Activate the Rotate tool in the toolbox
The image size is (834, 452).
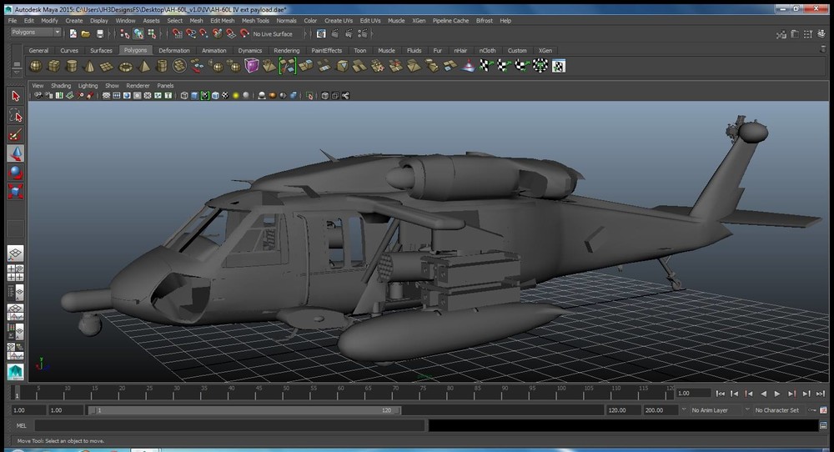15,173
